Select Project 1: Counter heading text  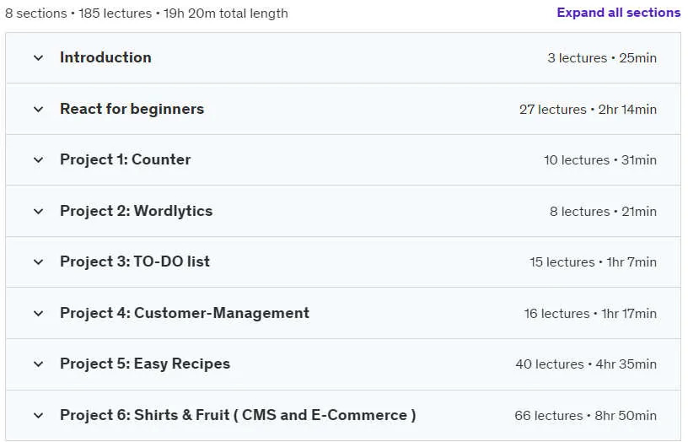[126, 159]
